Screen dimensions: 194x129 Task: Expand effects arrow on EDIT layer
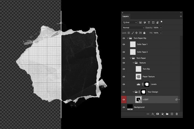tap(179, 100)
